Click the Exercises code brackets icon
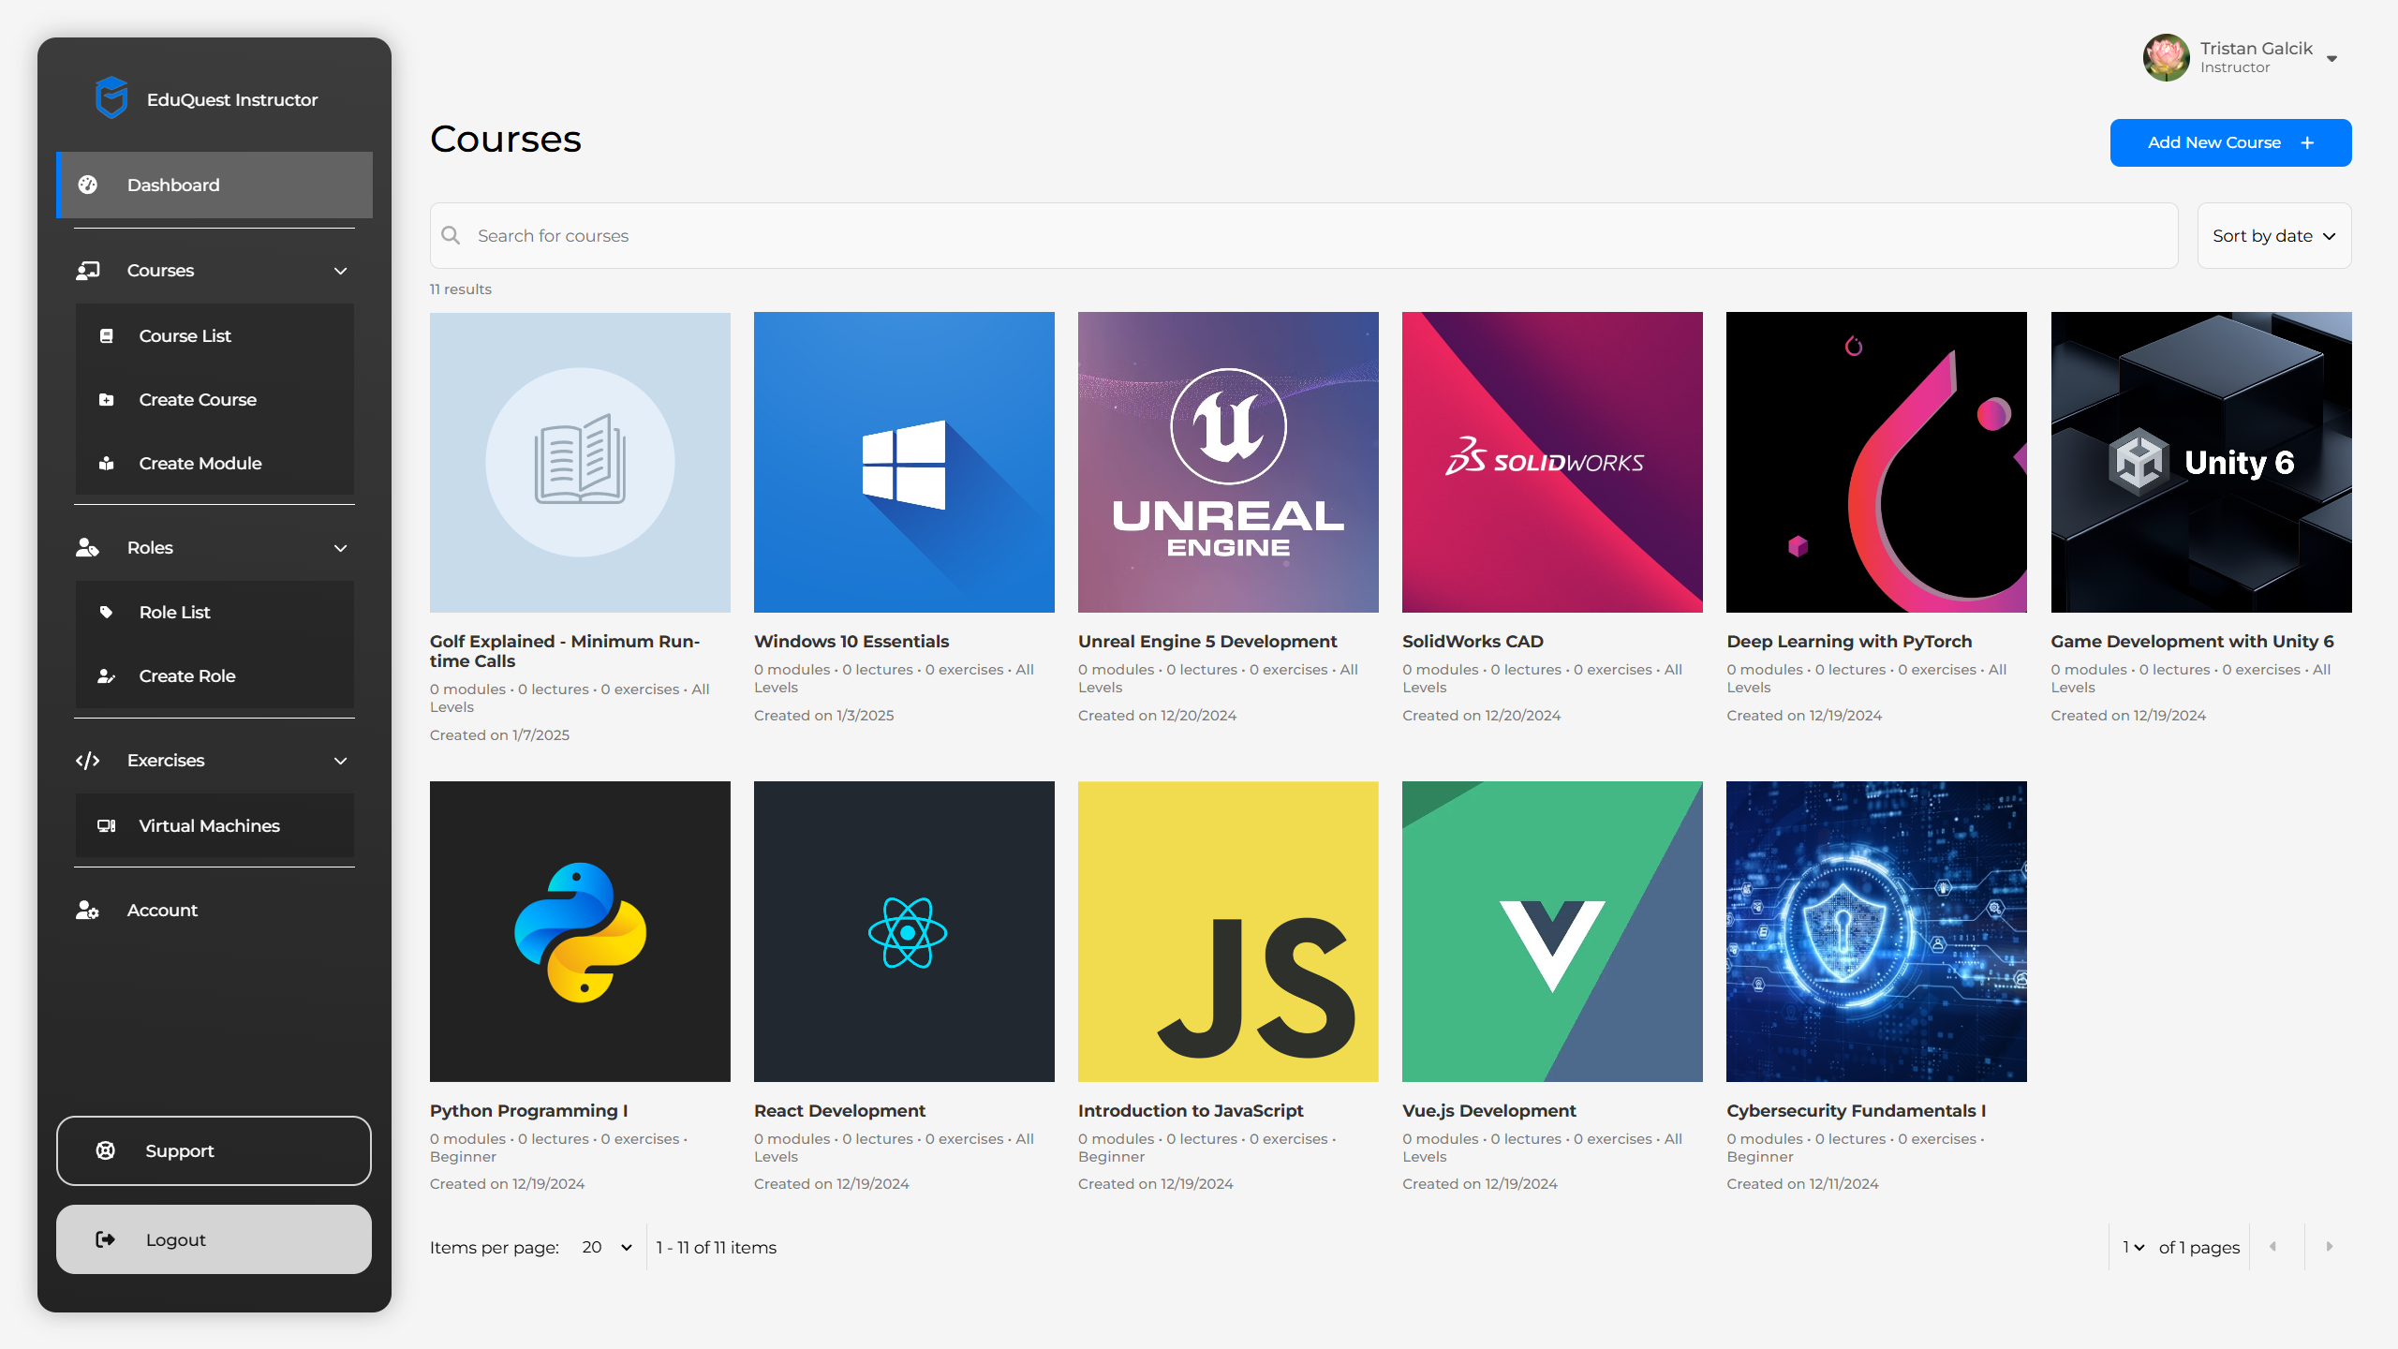Image resolution: width=2398 pixels, height=1349 pixels. pos(88,761)
